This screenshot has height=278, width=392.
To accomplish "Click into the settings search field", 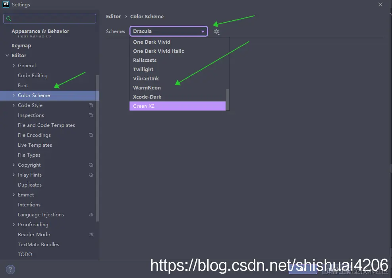I will coord(50,19).
